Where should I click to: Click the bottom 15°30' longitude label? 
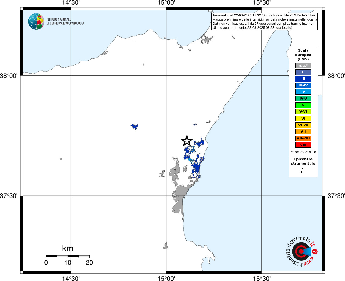pyautogui.click(x=262, y=278)
